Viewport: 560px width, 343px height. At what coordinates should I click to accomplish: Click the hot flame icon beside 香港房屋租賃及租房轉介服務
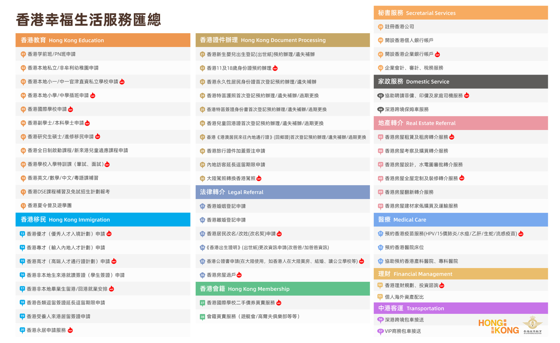coord(452,137)
